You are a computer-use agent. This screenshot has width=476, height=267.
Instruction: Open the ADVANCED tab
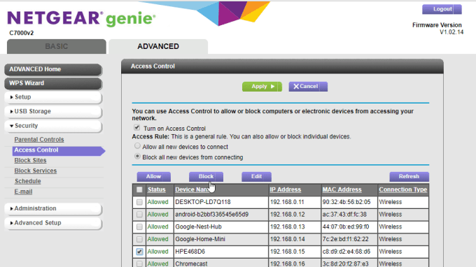tap(158, 46)
